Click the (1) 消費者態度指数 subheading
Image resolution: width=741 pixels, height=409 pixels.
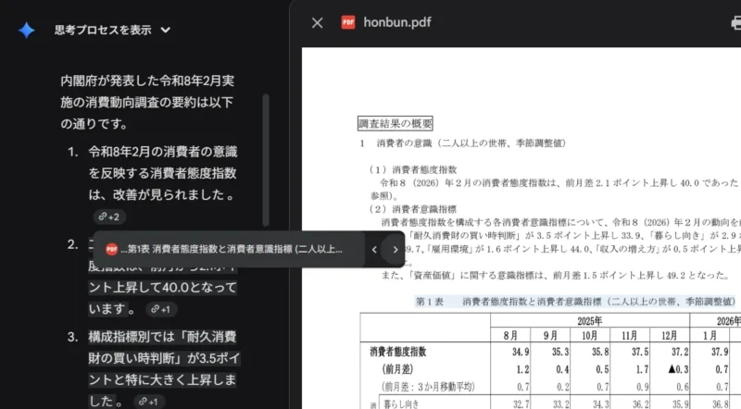tap(413, 169)
